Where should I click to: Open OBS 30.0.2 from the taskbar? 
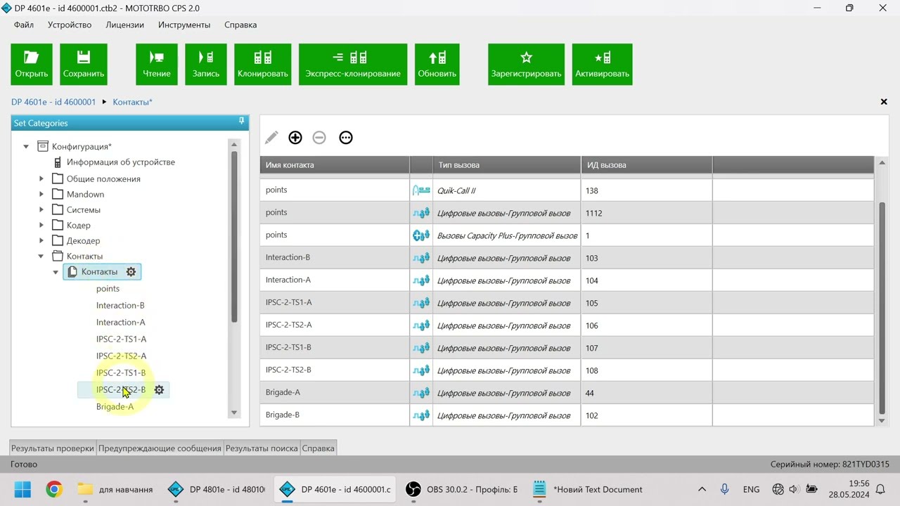click(463, 490)
